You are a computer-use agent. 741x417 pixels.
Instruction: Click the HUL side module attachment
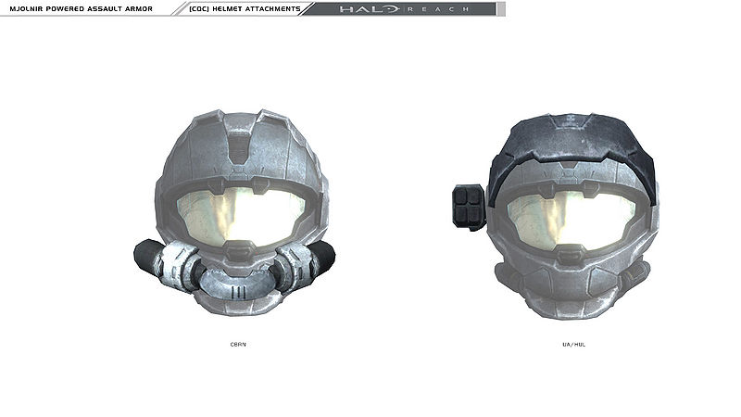469,206
